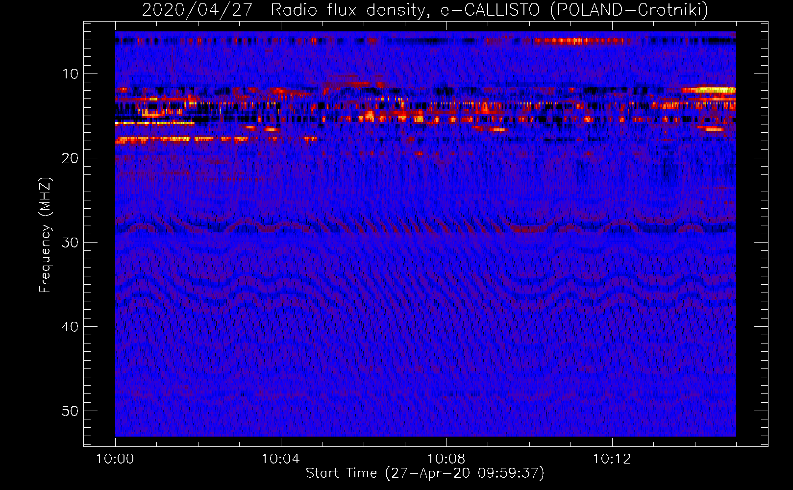Click the 10:08 time tick label

pos(446,459)
